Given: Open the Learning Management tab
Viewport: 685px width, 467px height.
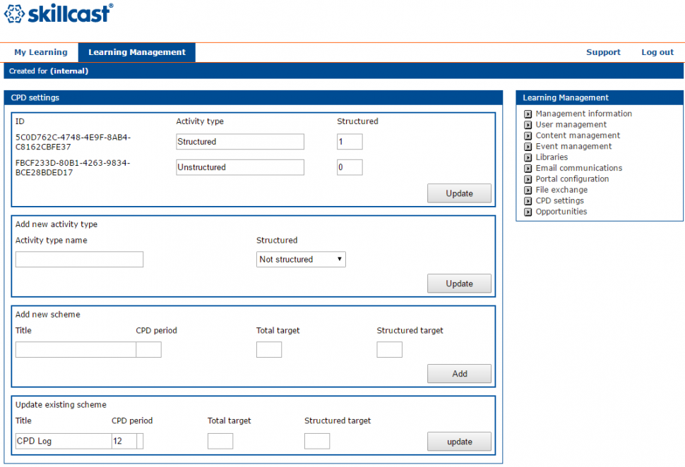Looking at the screenshot, I should pos(137,52).
